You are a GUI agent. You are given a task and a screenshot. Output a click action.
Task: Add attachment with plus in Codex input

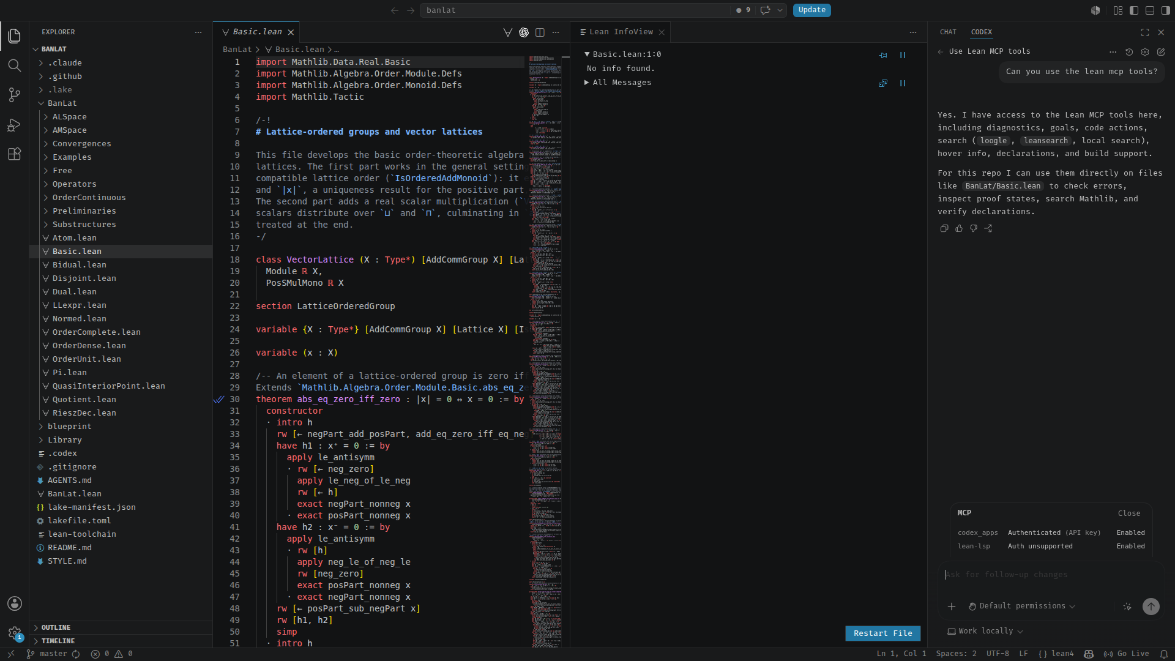(x=952, y=607)
